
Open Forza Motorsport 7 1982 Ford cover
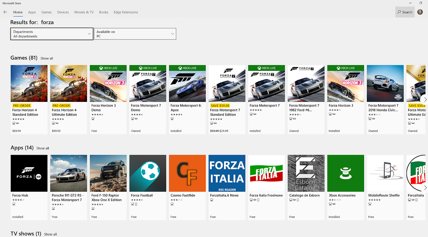pos(306,83)
